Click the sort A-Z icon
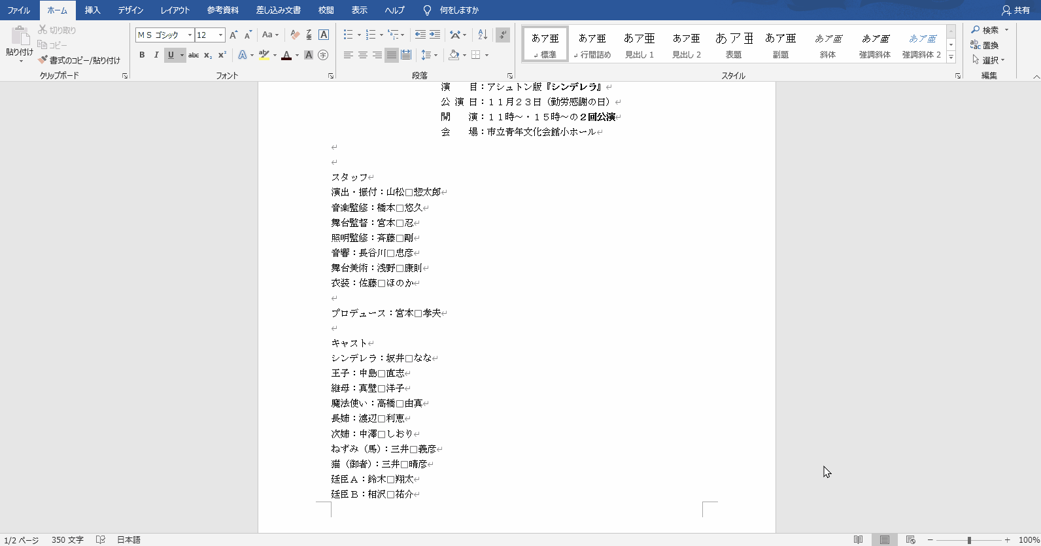Screen dimensions: 1041x546 [483, 35]
